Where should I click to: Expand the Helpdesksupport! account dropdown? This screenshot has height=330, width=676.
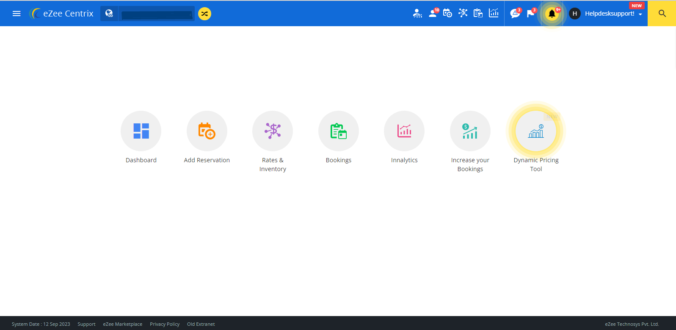point(613,14)
